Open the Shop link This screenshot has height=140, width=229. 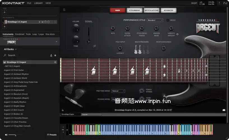[194, 3]
